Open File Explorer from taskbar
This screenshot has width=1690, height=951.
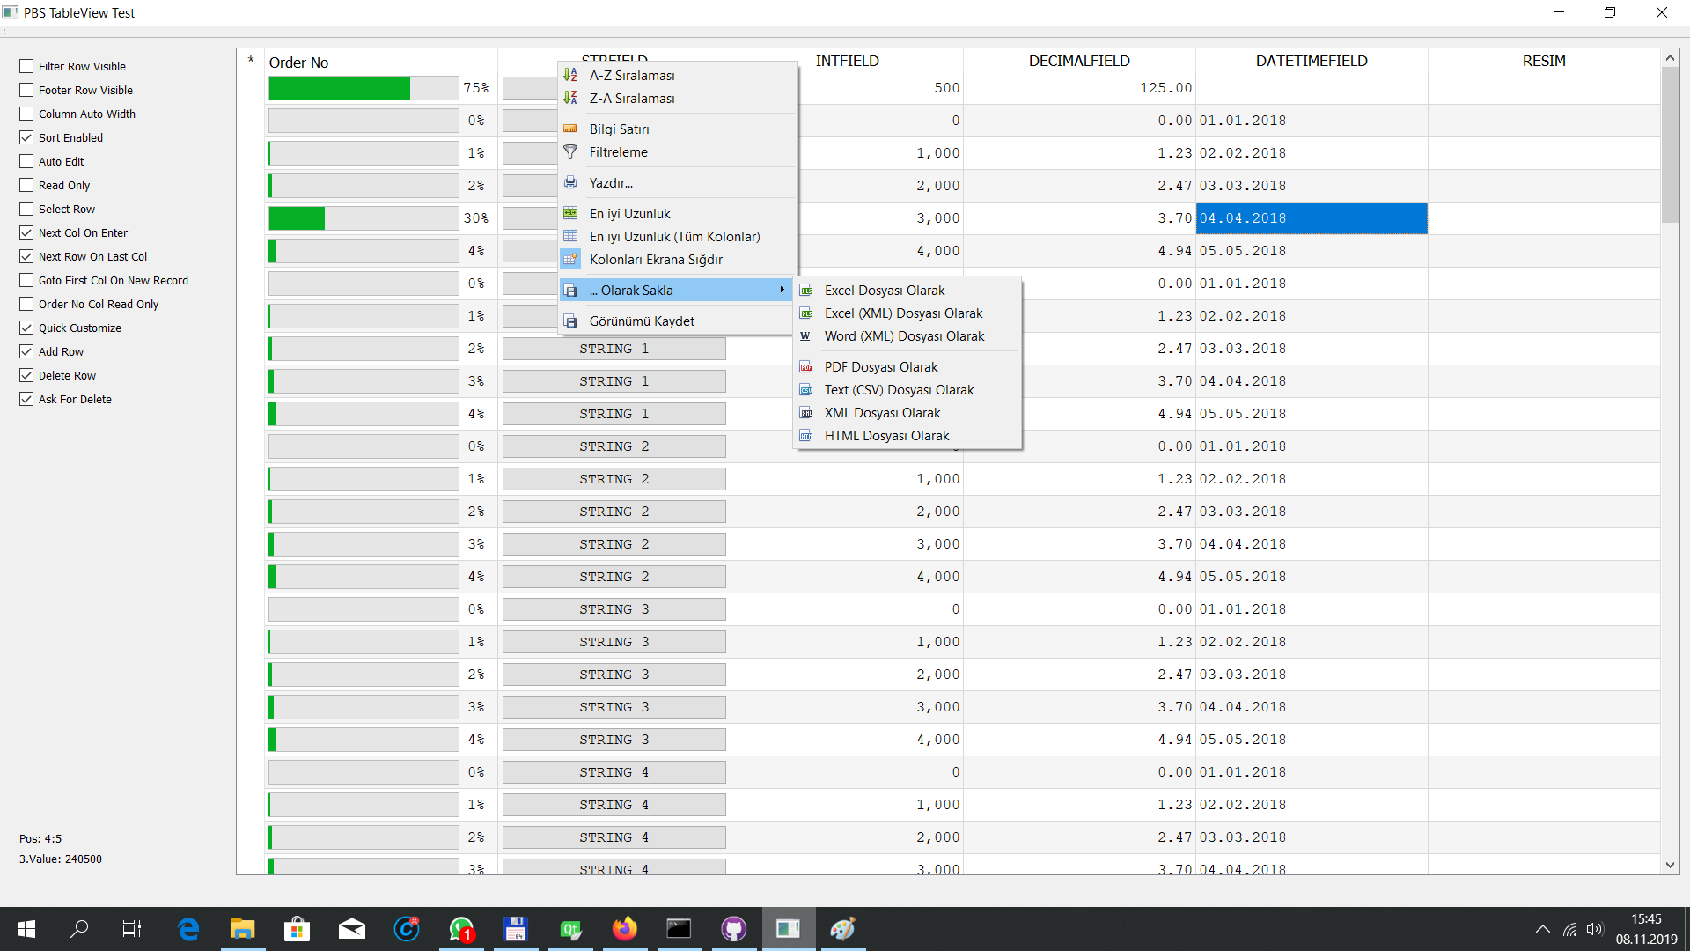coord(242,929)
